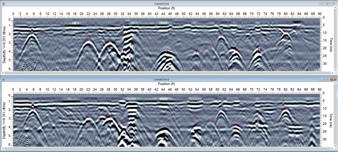Click line2 'Depth(ft), V=0.351 (ft/ns)' label
Viewport: 338px width, 152px height.
[x=4, y=45]
